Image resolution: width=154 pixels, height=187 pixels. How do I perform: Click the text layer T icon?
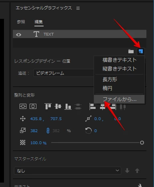click(36, 34)
